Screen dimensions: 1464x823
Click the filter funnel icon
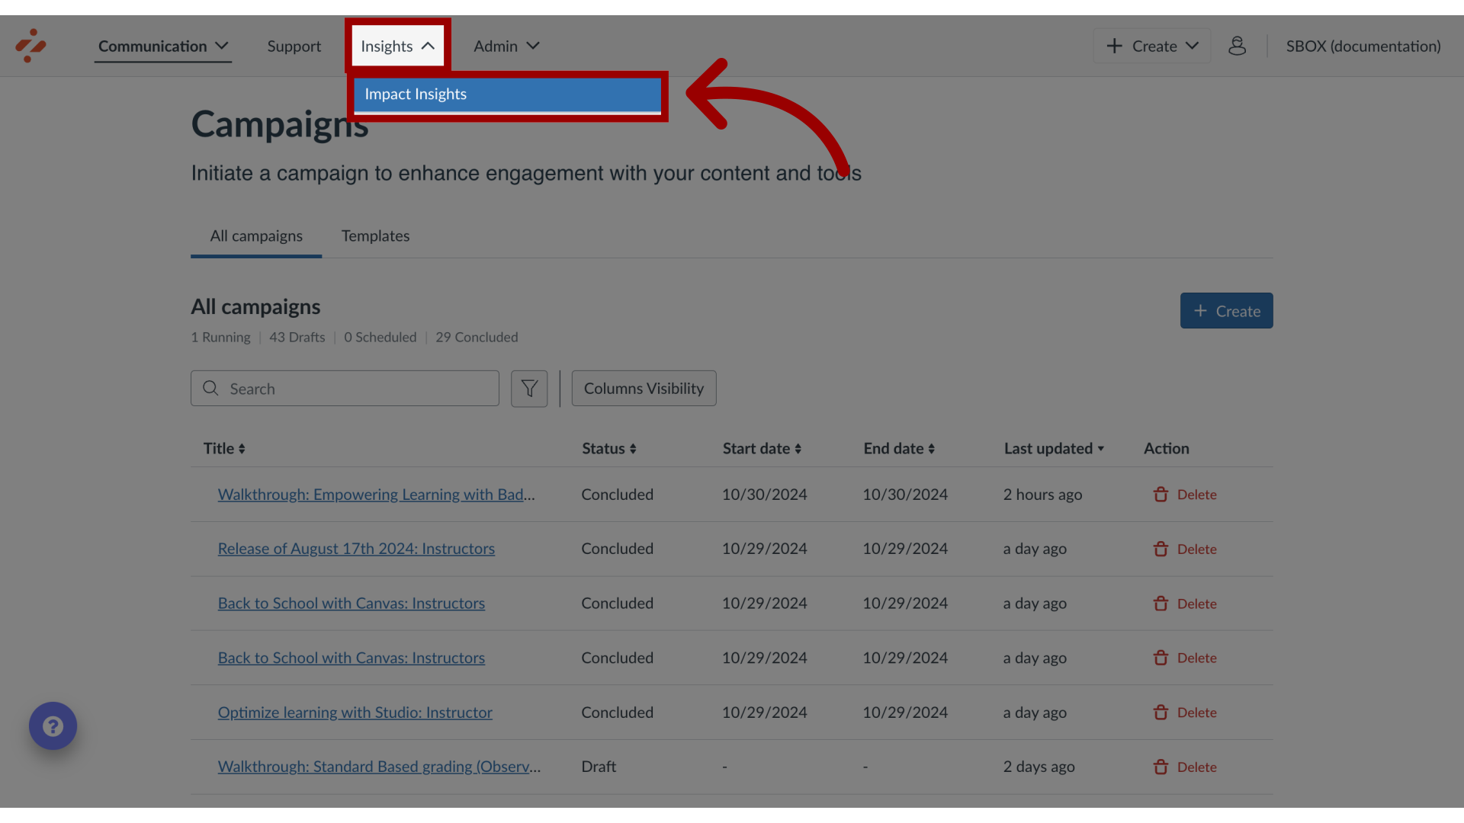pyautogui.click(x=529, y=389)
